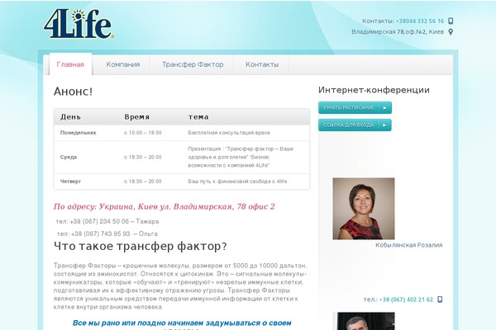Click Бесплатная консультация врача topic
This screenshot has width=496, height=330.
pos(229,133)
